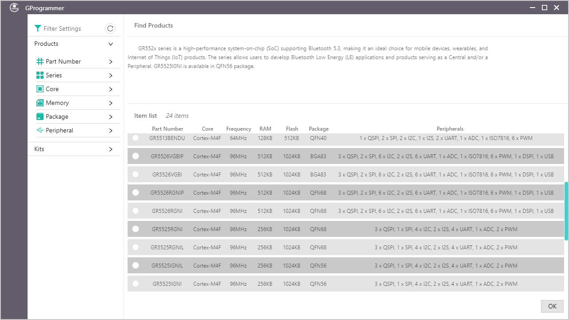Viewport: 569px width, 320px height.
Task: Click the Part Number hash icon
Action: coord(40,61)
